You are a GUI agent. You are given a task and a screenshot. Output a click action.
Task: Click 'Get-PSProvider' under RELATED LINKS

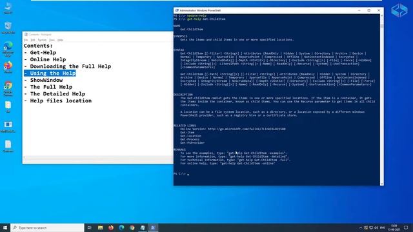click(x=192, y=143)
